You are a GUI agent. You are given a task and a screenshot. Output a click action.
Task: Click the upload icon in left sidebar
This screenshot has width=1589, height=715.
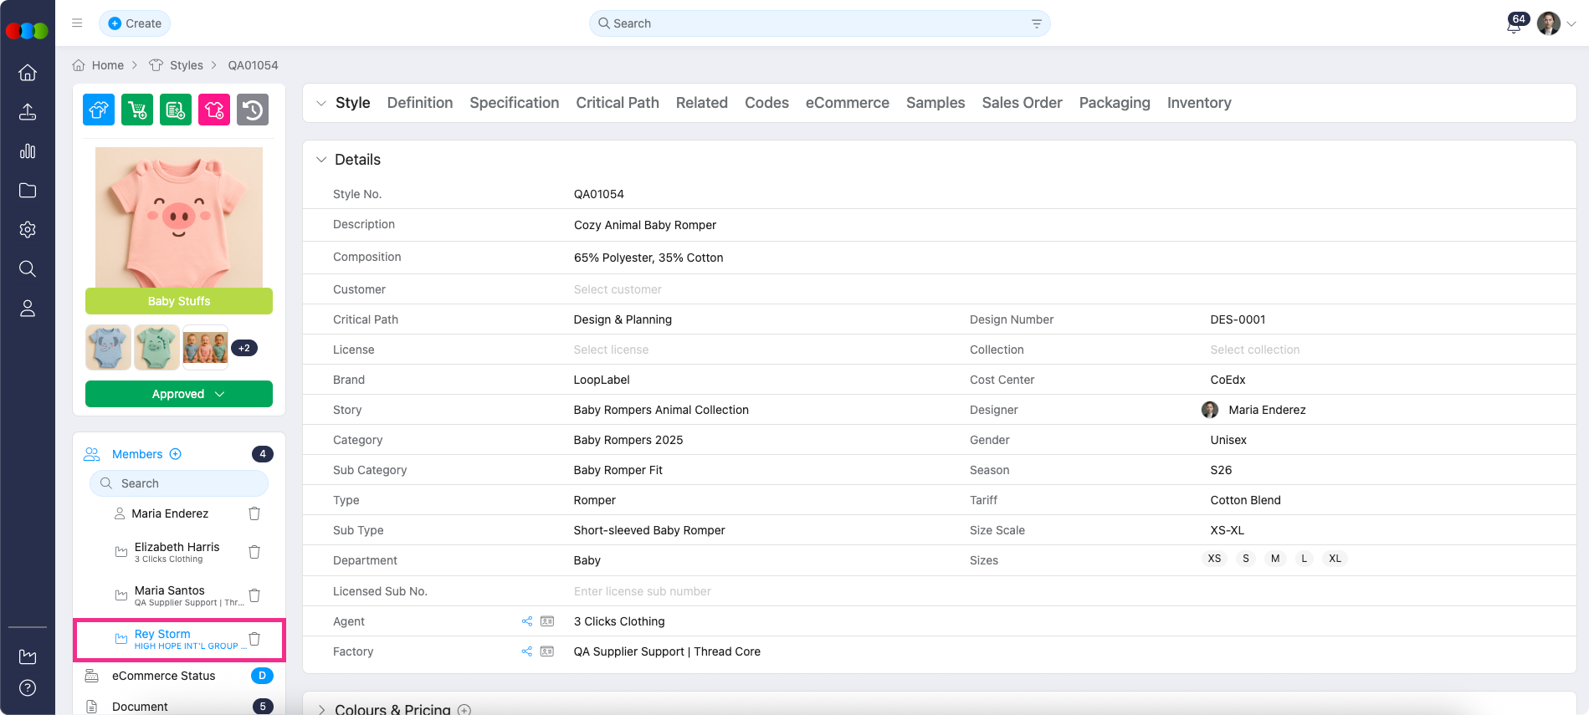(28, 112)
